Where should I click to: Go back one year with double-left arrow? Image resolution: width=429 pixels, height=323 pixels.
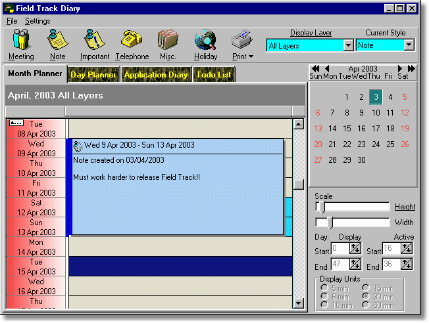pyautogui.click(x=315, y=68)
